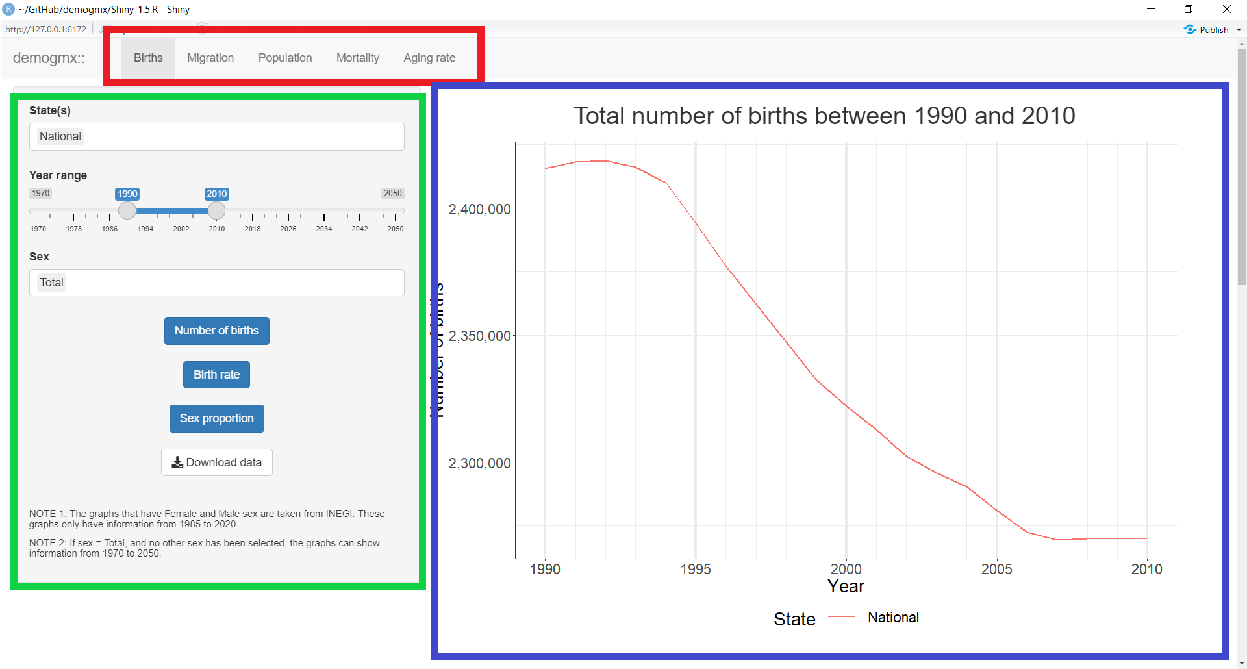Click the demogmx:: brand title
1247x669 pixels.
(49, 58)
